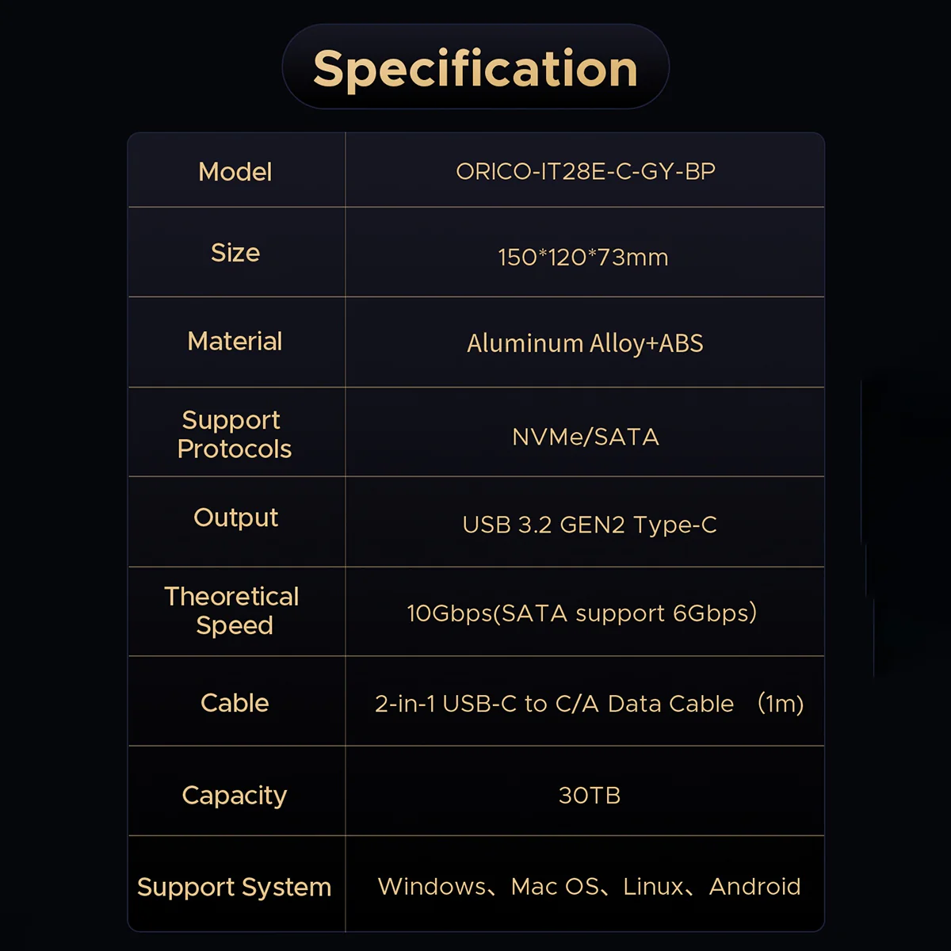Click the Aluminum Alloy+ABS text
The image size is (951, 951).
pos(585,343)
